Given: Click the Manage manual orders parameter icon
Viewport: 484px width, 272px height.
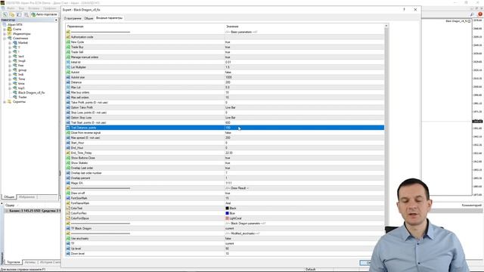Looking at the screenshot, I should point(68,57).
